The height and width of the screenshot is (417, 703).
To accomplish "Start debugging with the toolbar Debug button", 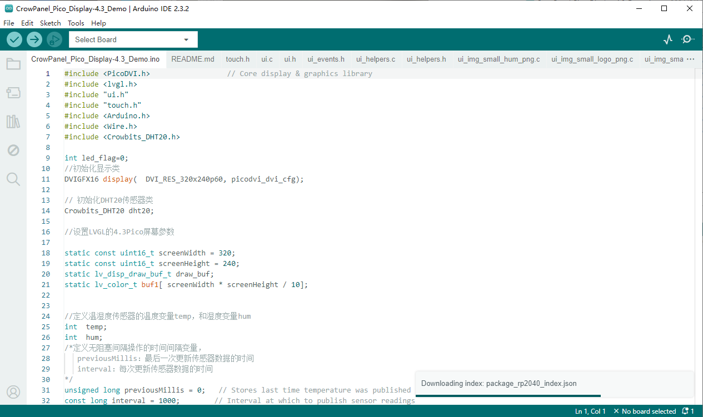I will pos(54,39).
